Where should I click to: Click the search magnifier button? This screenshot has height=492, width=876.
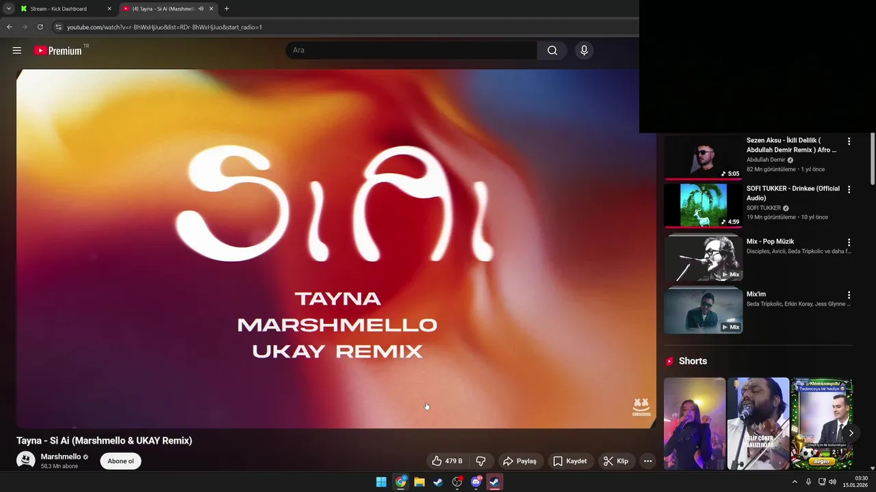pos(552,50)
